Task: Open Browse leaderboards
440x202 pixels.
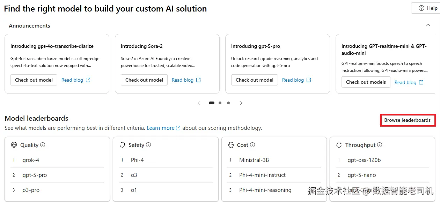Action: point(408,120)
